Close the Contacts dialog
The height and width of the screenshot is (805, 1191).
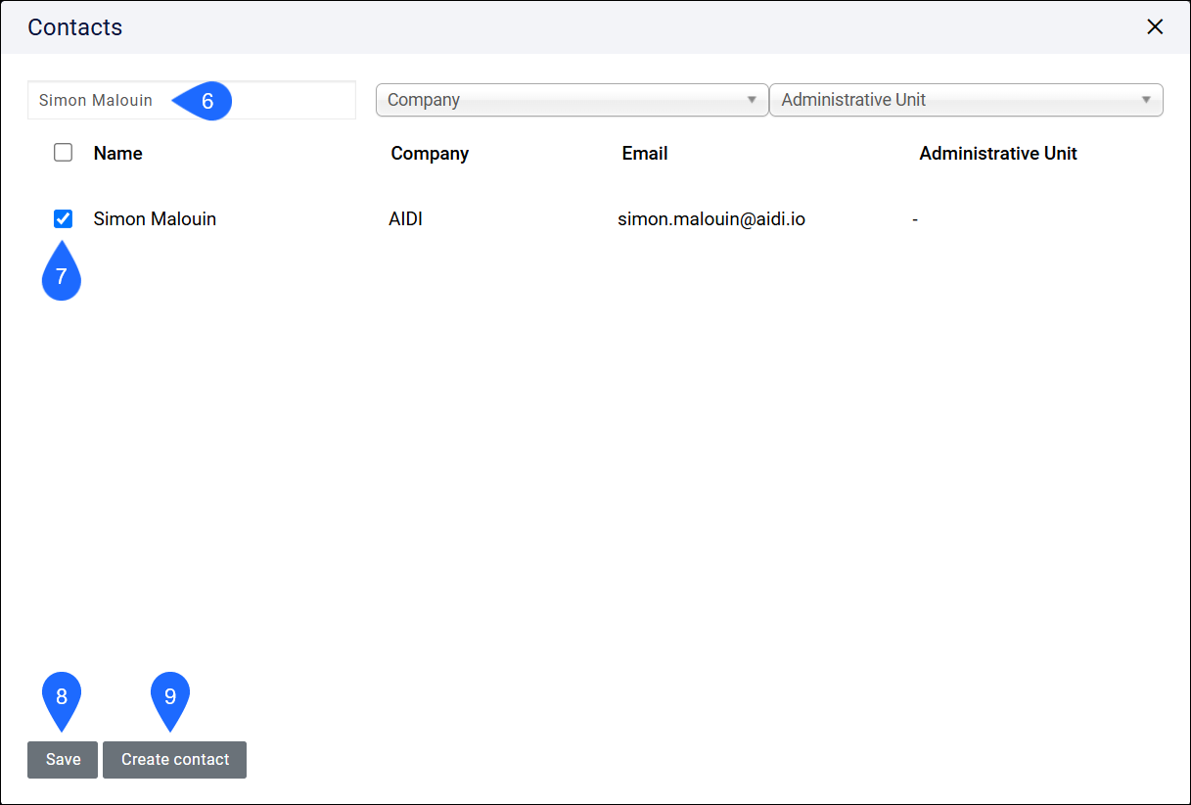click(x=1155, y=26)
